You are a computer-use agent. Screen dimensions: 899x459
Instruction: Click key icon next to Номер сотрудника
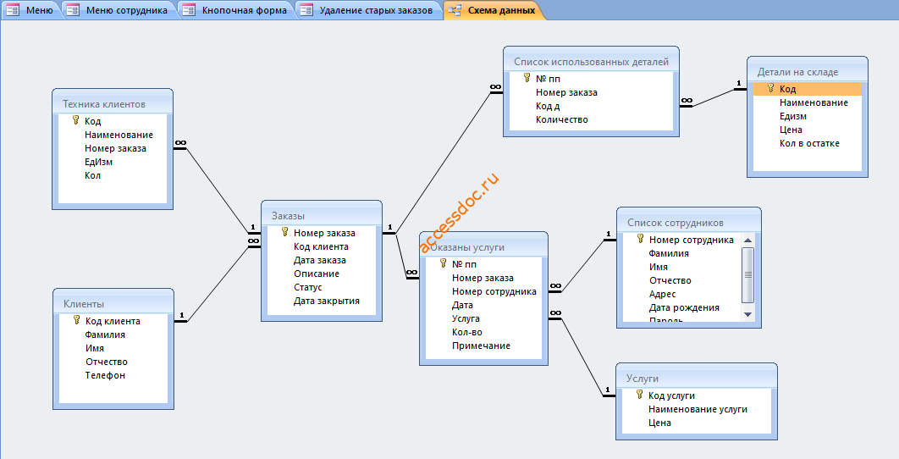pos(641,239)
